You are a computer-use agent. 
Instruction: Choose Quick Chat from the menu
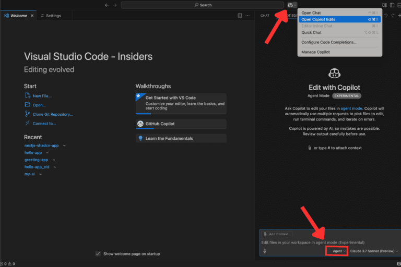[312, 32]
